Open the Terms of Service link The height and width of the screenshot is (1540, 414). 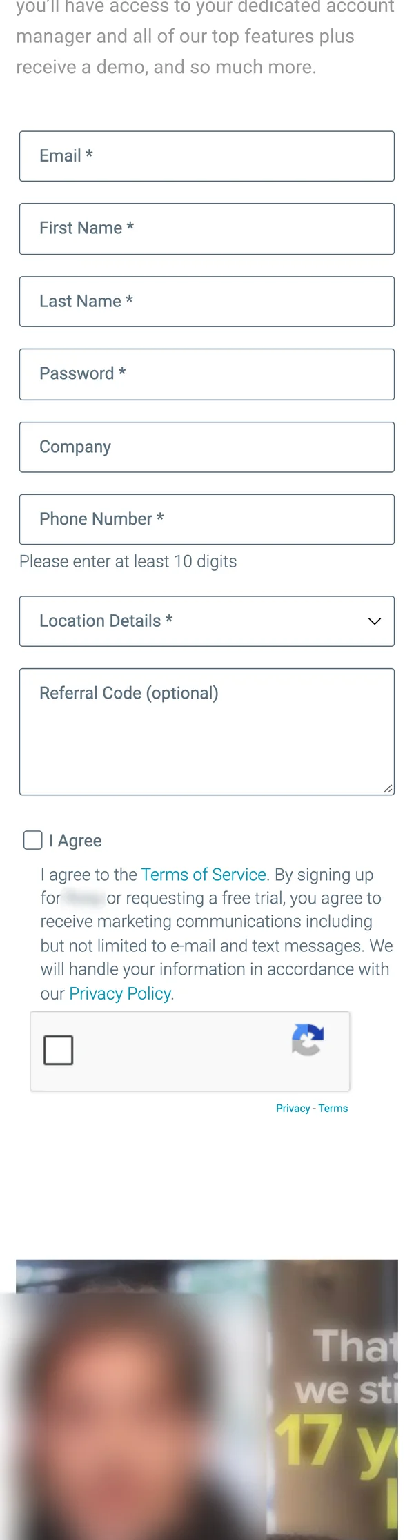[x=204, y=875]
